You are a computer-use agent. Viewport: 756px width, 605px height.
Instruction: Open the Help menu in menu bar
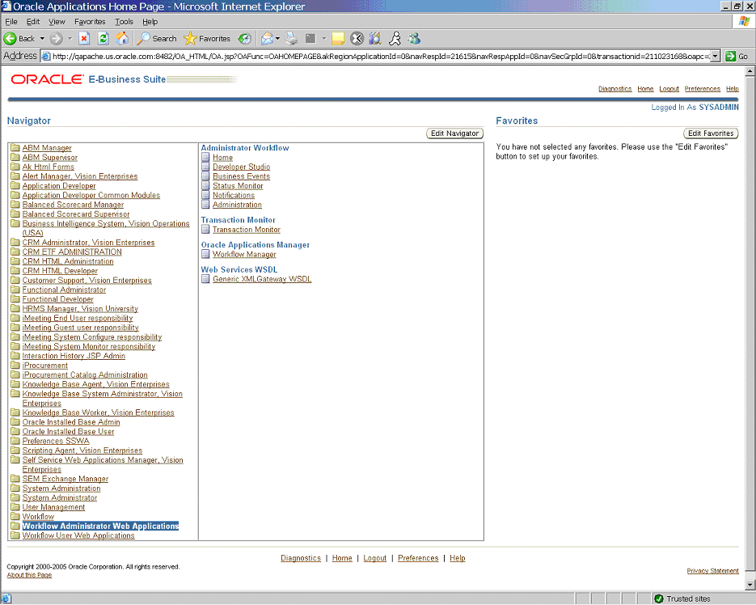(150, 22)
